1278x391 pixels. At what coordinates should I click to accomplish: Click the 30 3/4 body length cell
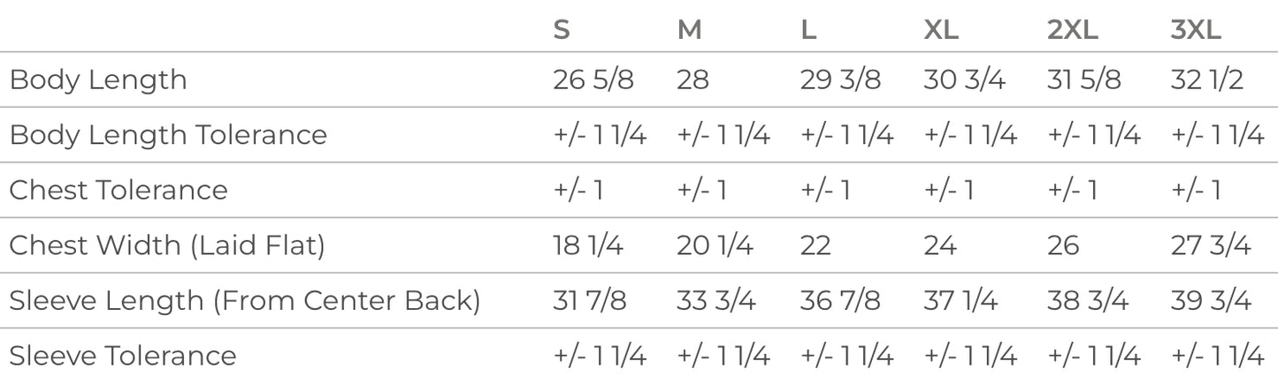tap(965, 80)
